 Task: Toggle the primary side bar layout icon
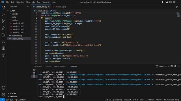163,2
